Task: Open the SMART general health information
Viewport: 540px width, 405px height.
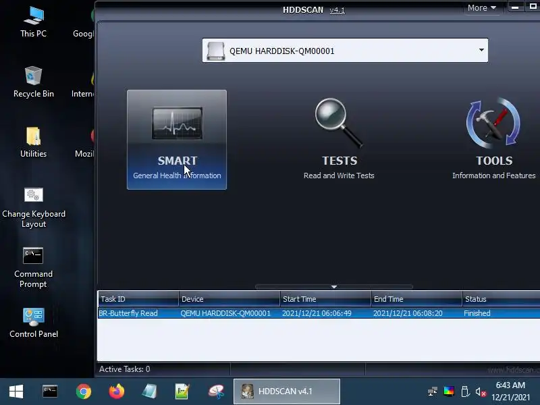Action: click(x=177, y=140)
